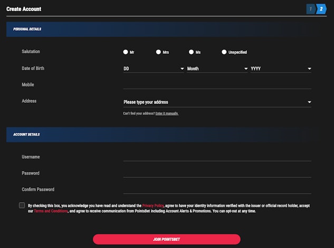Click the step 2 indicator
334x248 pixels.
321,9
